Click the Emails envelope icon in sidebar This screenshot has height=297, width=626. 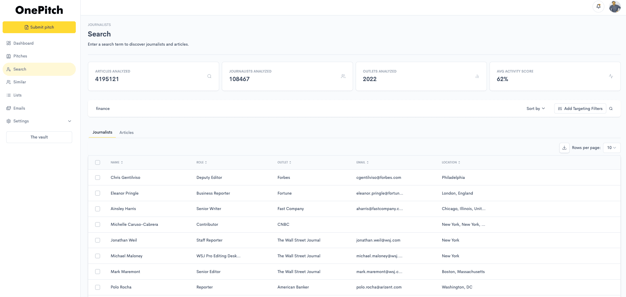9,108
